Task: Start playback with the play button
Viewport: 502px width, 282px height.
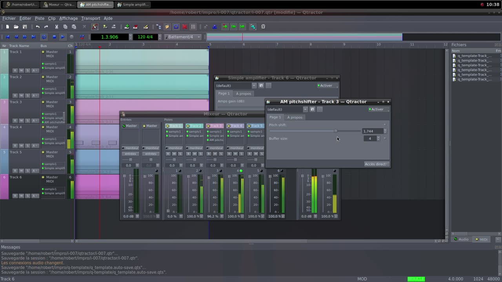Action: 63,37
